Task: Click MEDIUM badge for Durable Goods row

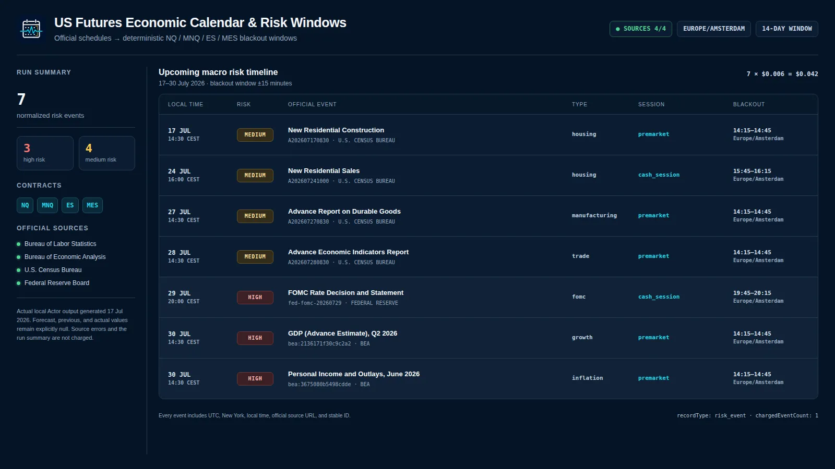Action: pyautogui.click(x=255, y=216)
